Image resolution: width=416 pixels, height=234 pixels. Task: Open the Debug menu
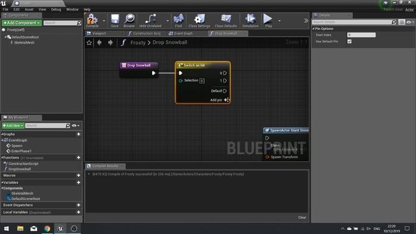(56, 9)
